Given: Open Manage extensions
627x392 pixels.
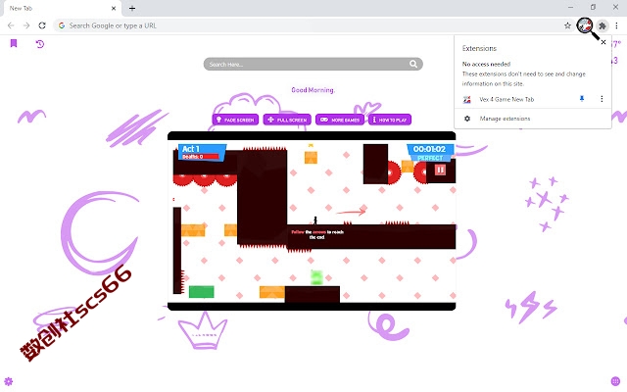Looking at the screenshot, I should 506,119.
